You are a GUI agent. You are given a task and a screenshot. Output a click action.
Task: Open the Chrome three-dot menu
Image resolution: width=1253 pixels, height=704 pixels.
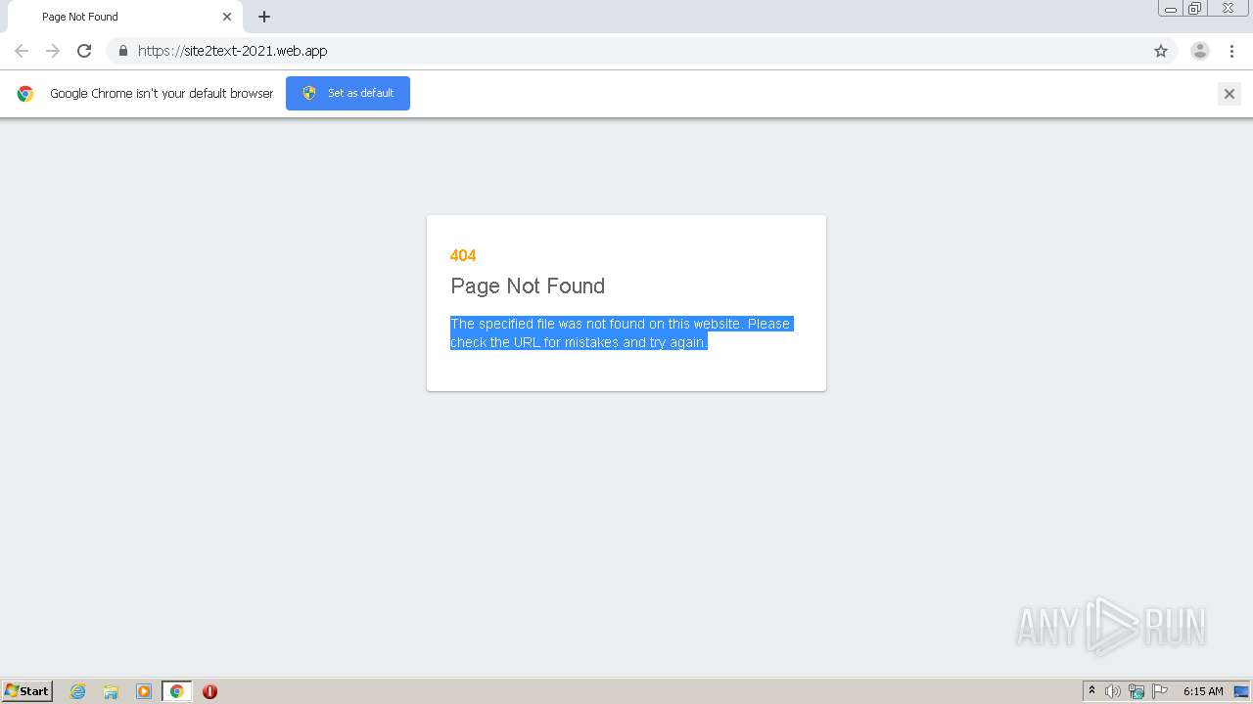(1231, 51)
